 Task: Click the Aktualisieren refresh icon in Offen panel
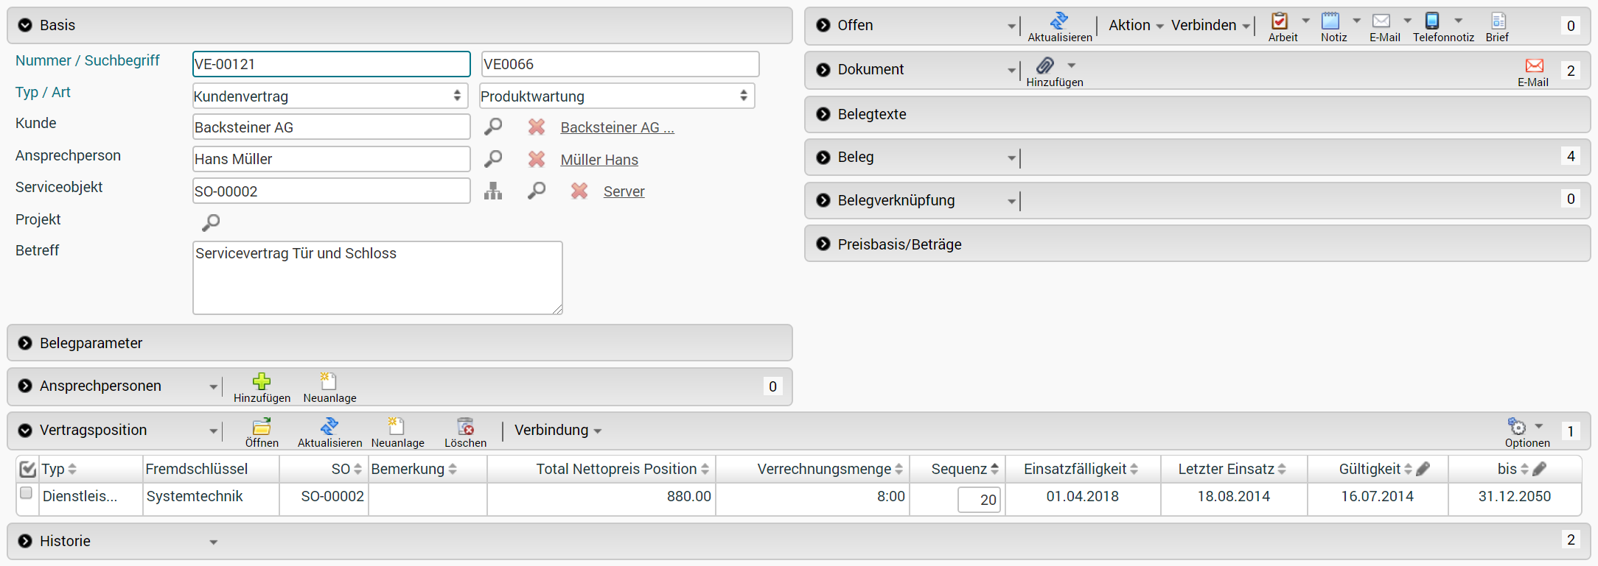click(1059, 21)
